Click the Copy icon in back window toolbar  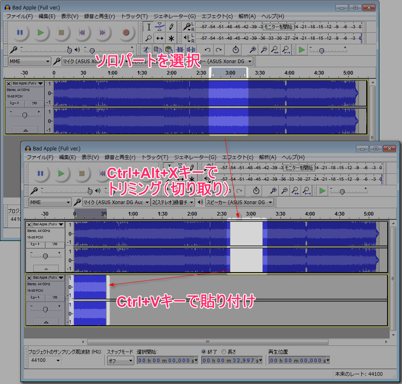tap(157, 50)
